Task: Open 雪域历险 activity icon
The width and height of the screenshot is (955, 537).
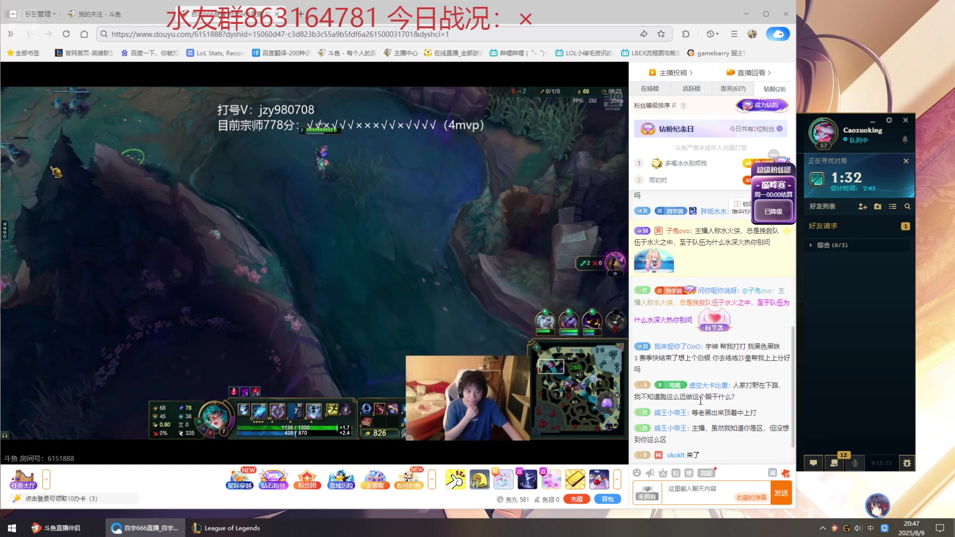Action: click(x=341, y=479)
